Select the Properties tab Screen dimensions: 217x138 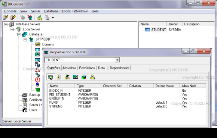53,68
